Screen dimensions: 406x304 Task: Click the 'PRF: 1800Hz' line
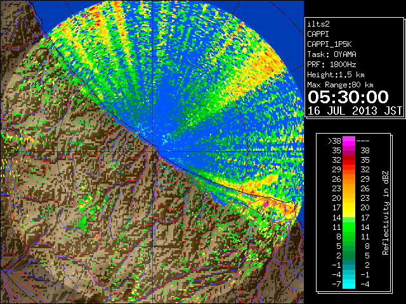(332, 65)
